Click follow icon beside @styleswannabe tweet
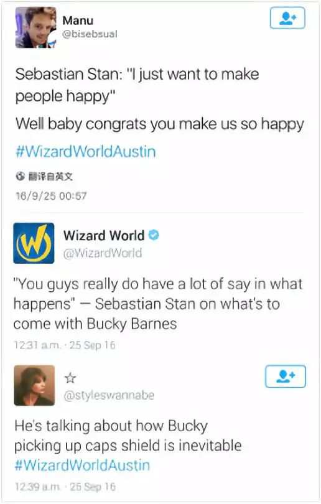 coord(286,376)
